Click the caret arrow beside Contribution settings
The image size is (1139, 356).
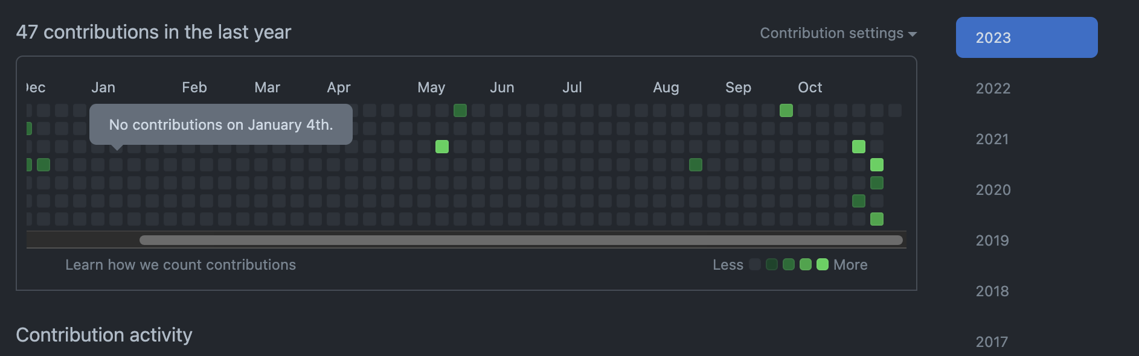[913, 34]
